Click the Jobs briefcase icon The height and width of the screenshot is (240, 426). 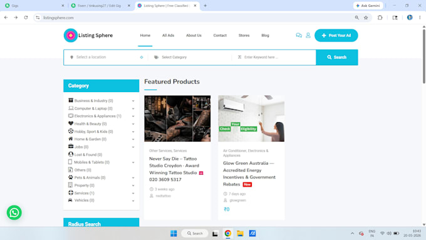71,147
